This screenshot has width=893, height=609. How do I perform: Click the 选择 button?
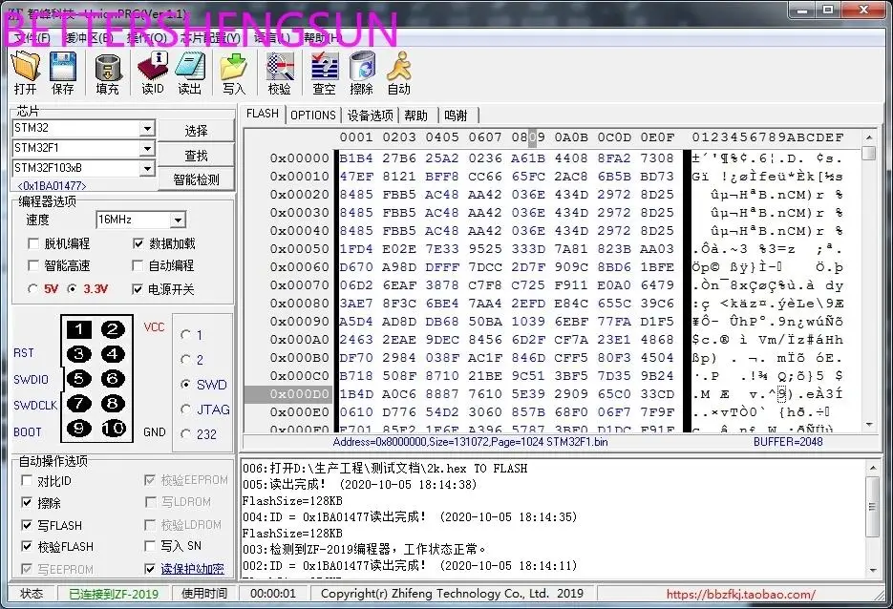(196, 131)
